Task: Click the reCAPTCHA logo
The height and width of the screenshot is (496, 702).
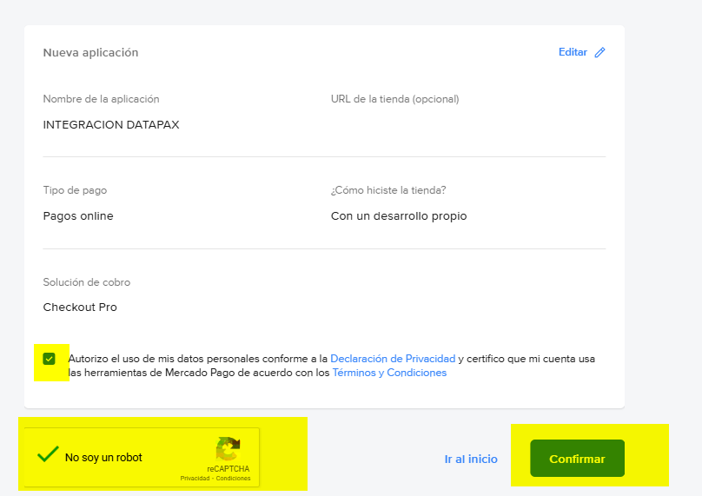Action: point(228,449)
